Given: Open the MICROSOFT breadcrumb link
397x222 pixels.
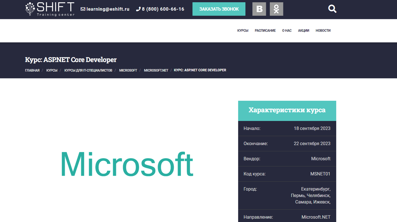Looking at the screenshot, I should [128, 70].
